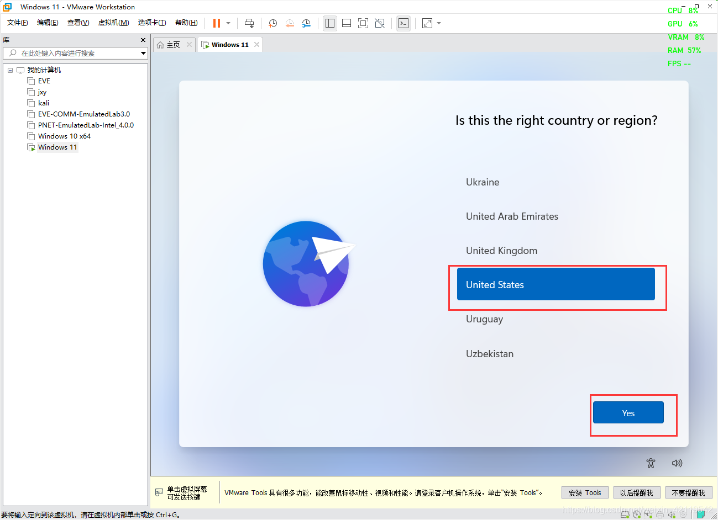Click the Yes button to confirm region
This screenshot has height=520, width=718.
tap(628, 412)
